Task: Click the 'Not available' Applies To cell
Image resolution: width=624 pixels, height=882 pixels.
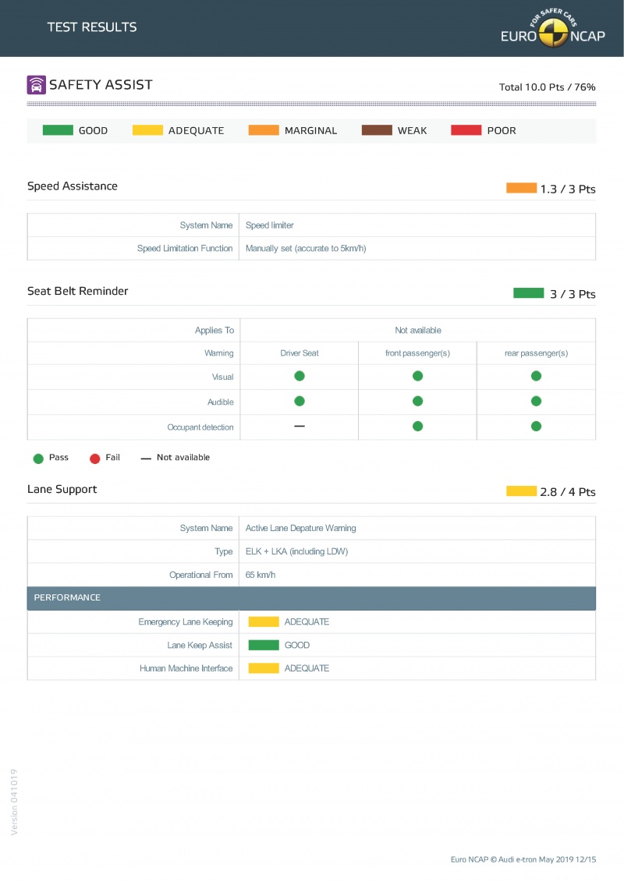Action: 417,330
